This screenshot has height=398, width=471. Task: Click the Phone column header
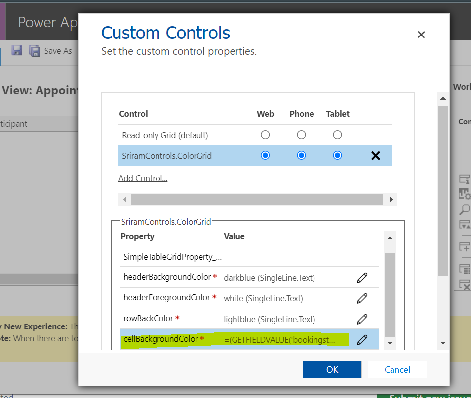click(302, 114)
